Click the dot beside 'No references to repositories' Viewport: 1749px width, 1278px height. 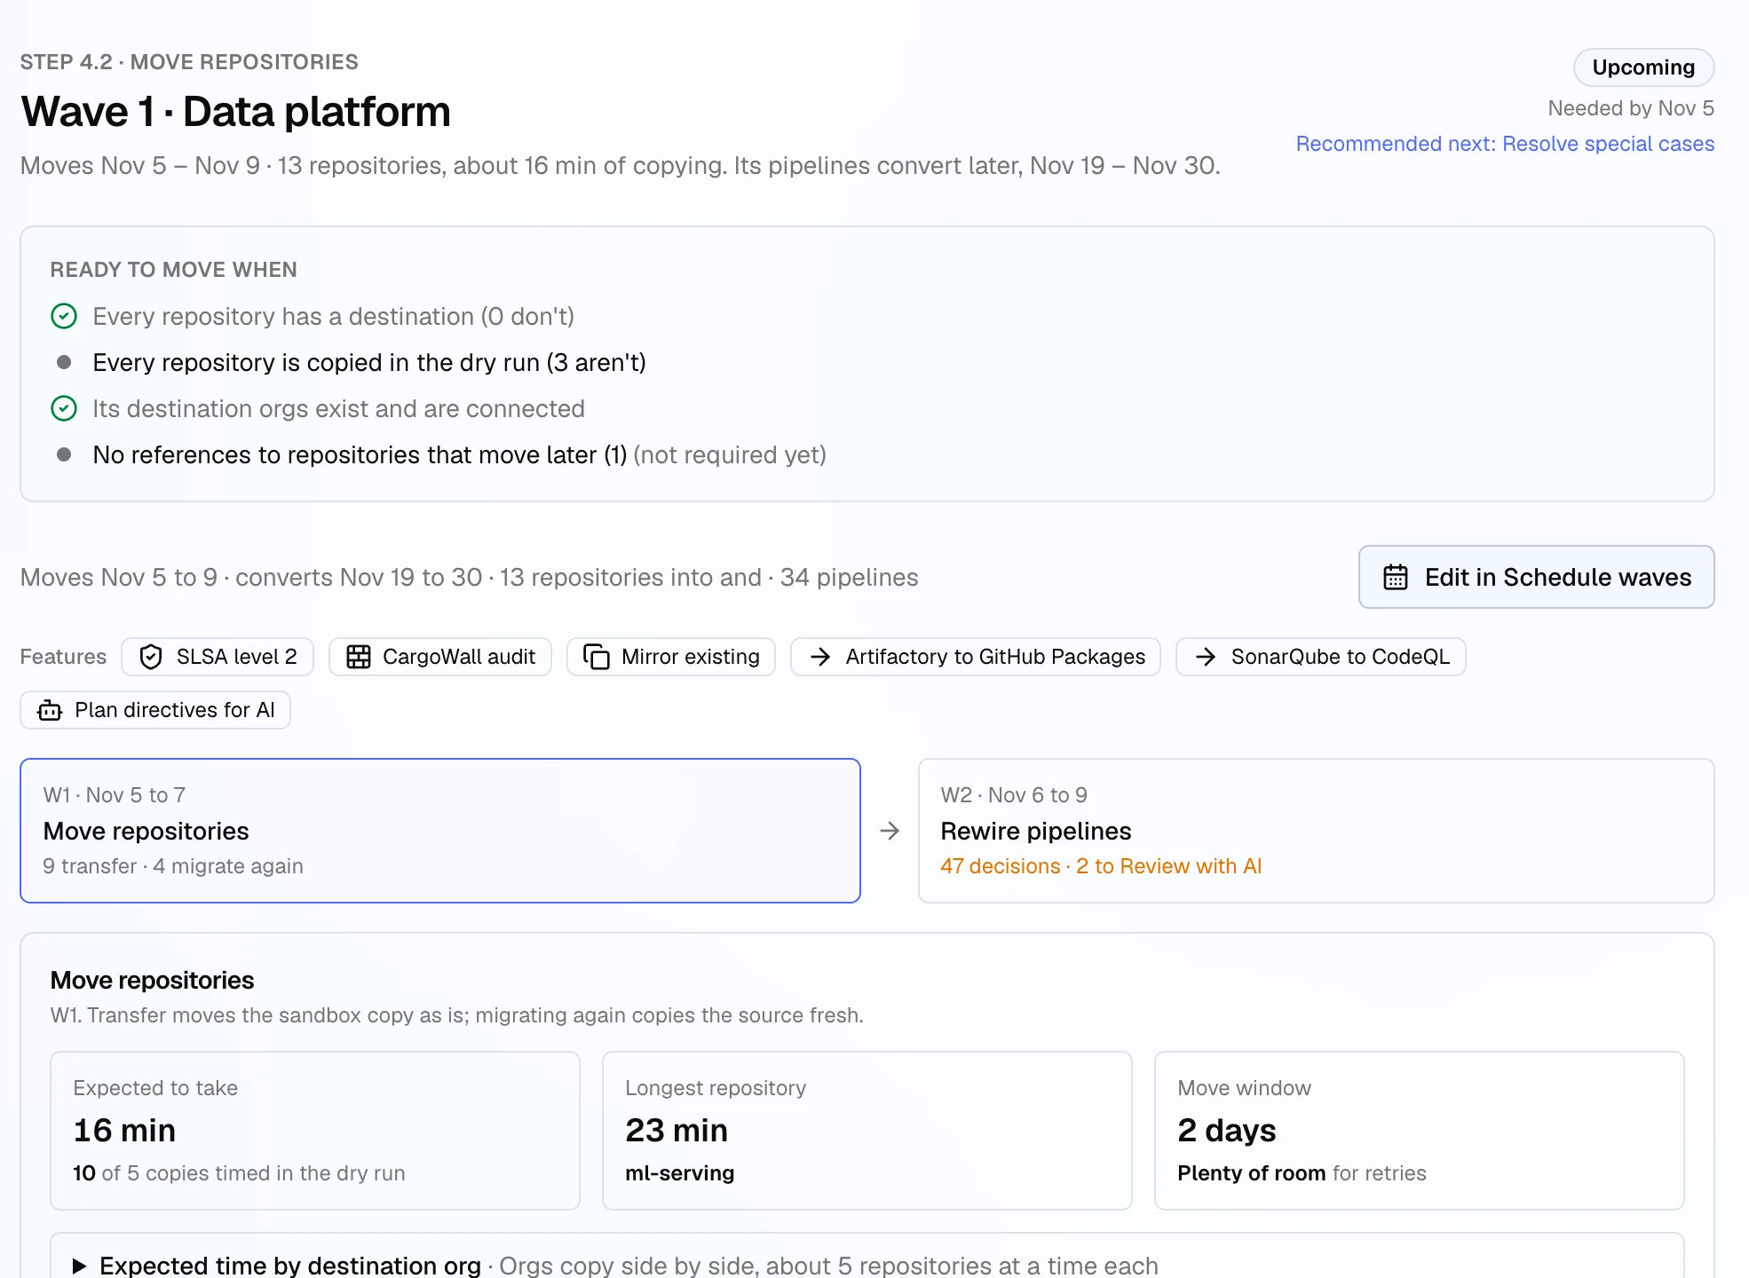(x=64, y=455)
